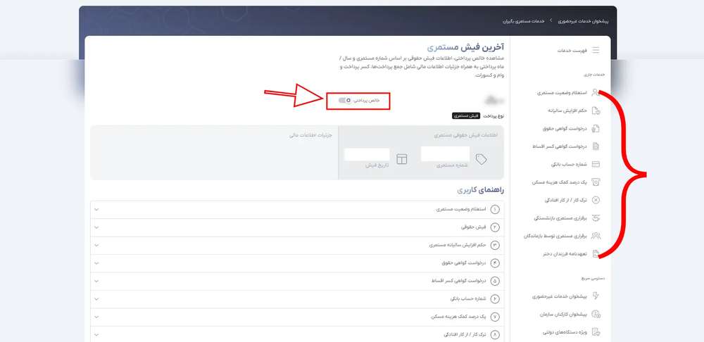Click guide step number 1 circle

[495, 210]
